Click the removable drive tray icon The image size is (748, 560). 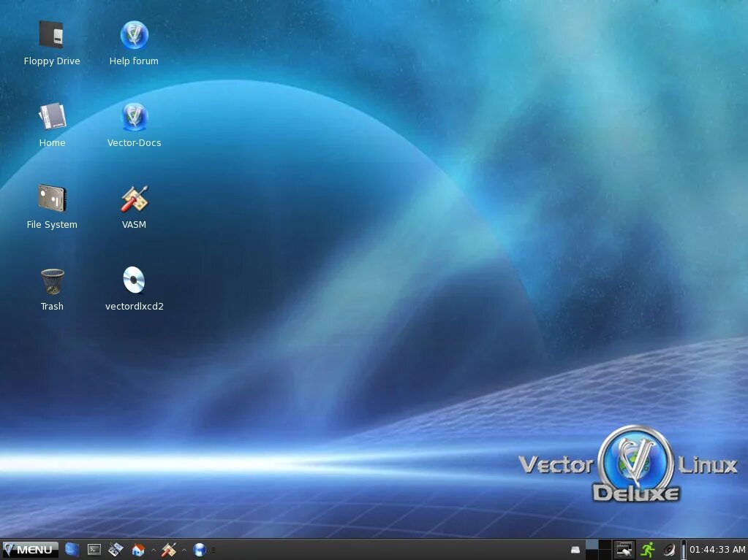click(x=575, y=550)
